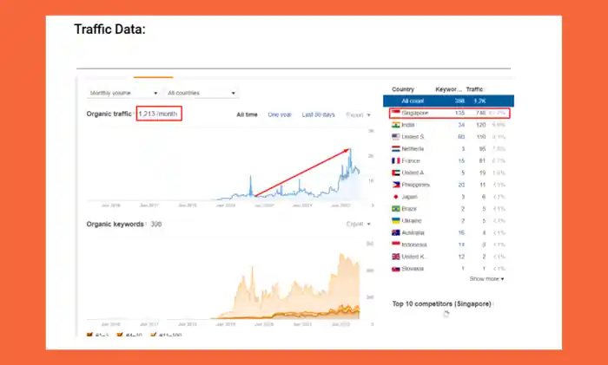Click the Indonesia flag icon
608x365 pixels.
point(395,244)
